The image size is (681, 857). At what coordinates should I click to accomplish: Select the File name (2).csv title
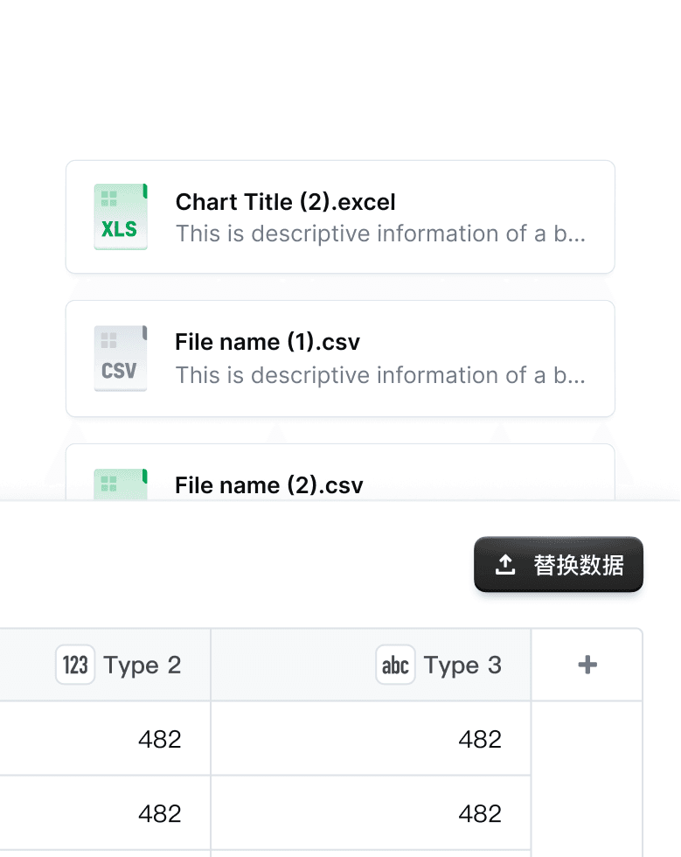click(269, 485)
